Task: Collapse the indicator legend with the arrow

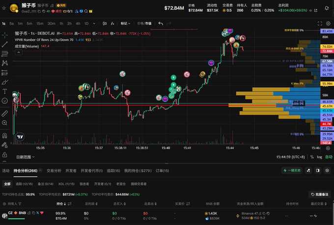Action: coord(19,52)
